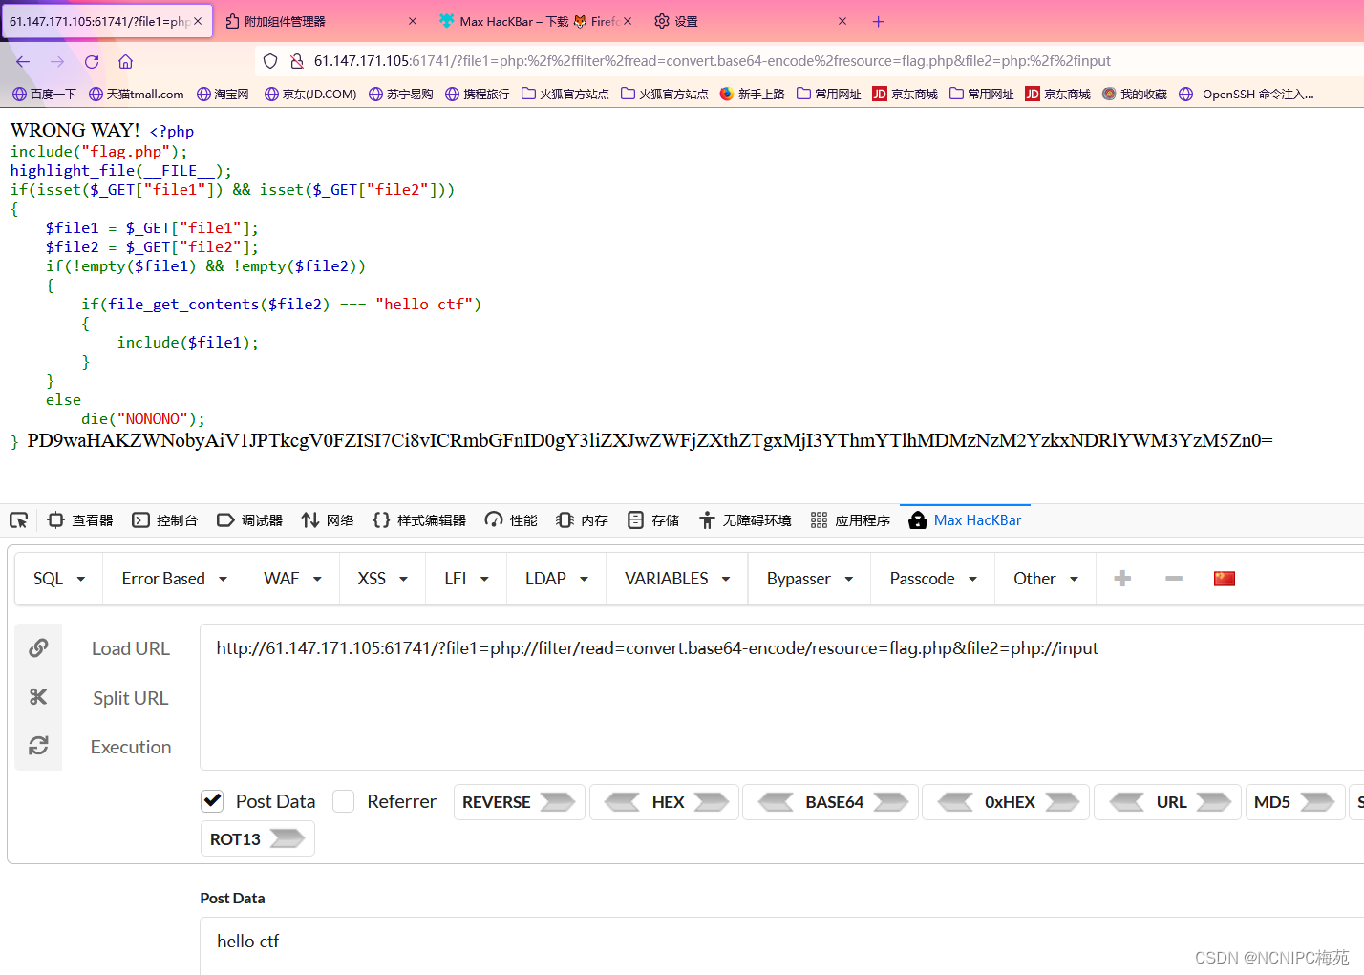The width and height of the screenshot is (1364, 975).
Task: Open the browser home page
Action: coord(125,61)
